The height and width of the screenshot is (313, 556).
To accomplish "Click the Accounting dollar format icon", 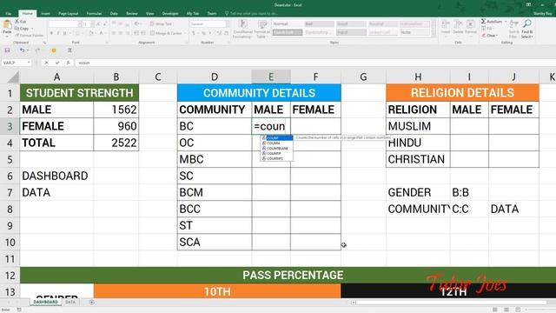I will (194, 33).
